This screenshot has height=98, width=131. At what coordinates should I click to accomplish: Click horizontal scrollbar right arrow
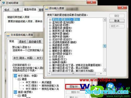(101, 74)
